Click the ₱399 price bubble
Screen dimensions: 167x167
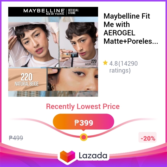[83, 122]
